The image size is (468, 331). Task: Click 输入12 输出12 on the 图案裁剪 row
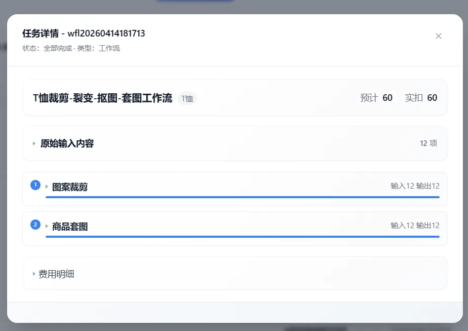click(415, 186)
